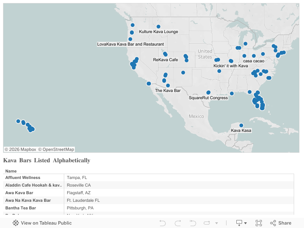Click the Redo arrow icon

[x=177, y=223]
